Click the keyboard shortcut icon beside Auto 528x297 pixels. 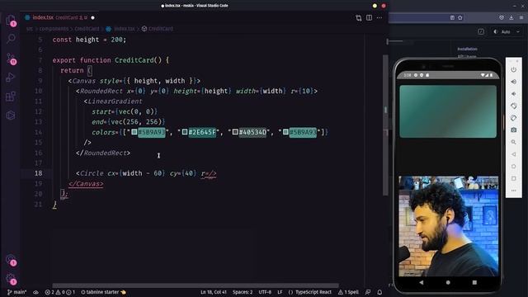click(x=481, y=31)
